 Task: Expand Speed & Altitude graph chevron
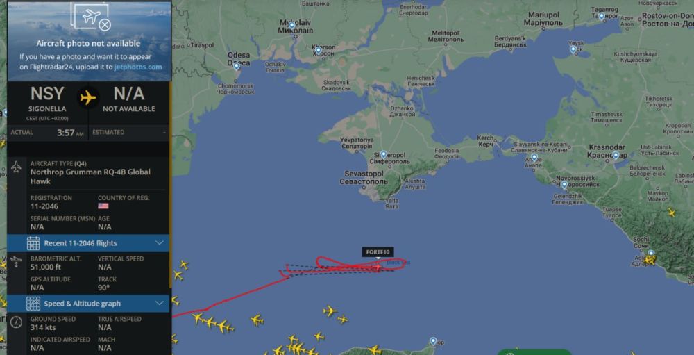pos(160,303)
